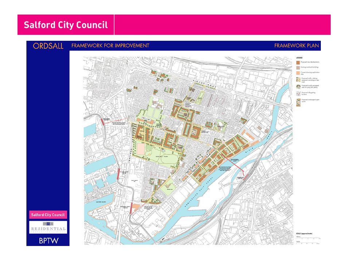Click the FRAMEWORK PLAN heading
Image resolution: width=350 pixels, height=262 pixels.
(296, 46)
